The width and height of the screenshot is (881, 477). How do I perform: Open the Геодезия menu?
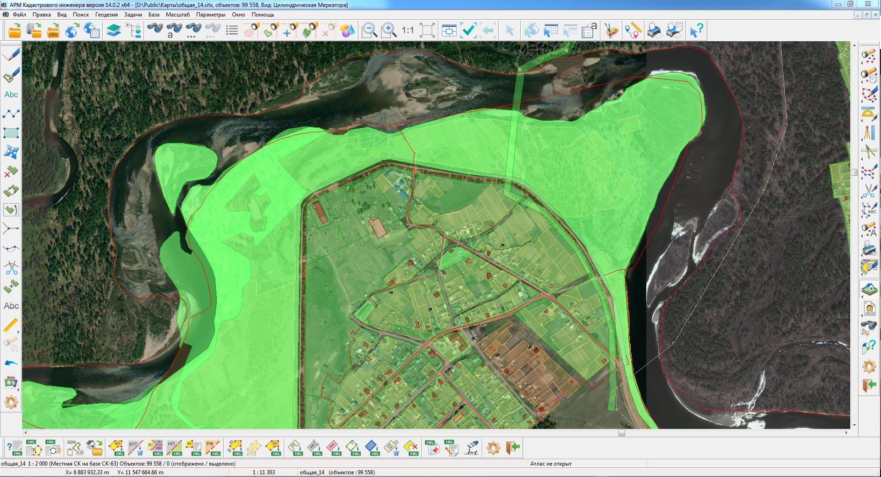106,15
